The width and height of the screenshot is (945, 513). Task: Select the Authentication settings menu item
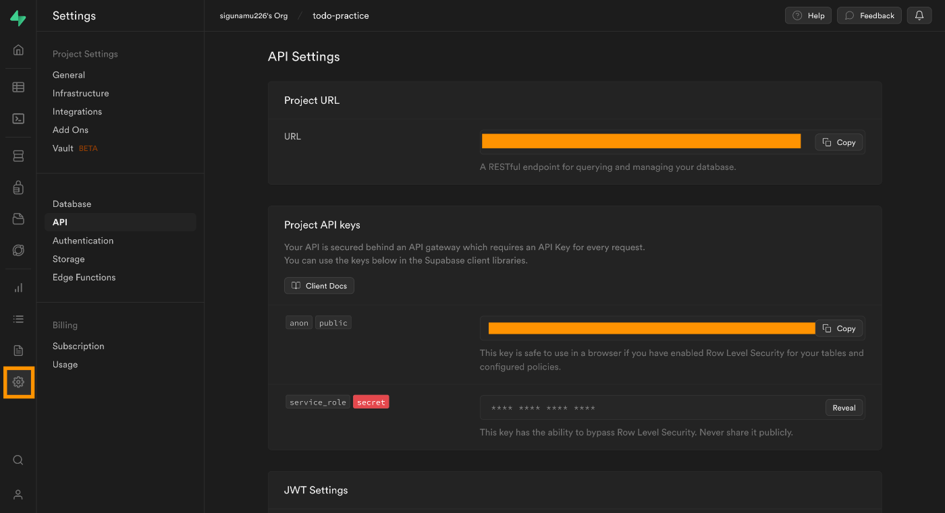[83, 241]
